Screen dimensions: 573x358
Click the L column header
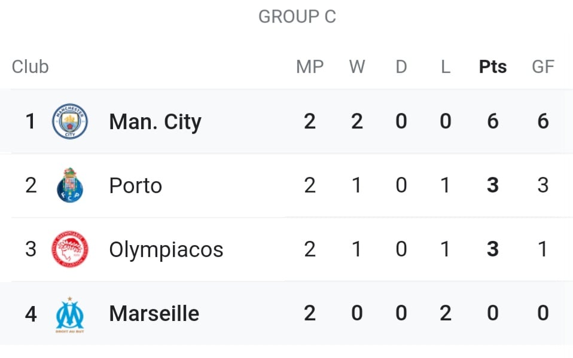(x=446, y=67)
